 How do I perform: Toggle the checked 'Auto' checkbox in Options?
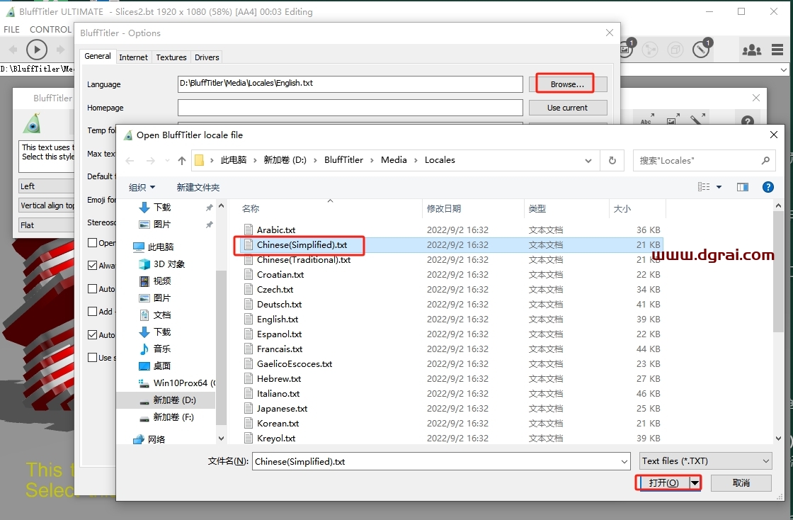coord(93,334)
